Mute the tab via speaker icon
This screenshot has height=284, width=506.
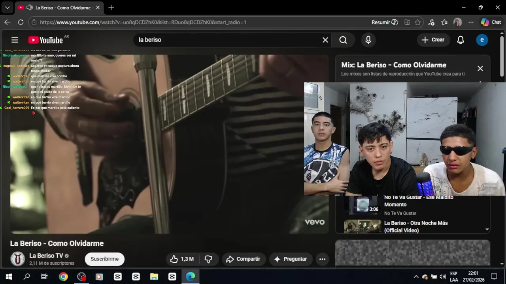[29, 7]
